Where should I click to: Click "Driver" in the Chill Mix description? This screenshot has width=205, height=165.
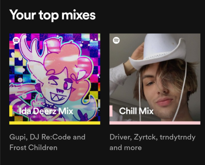119,137
